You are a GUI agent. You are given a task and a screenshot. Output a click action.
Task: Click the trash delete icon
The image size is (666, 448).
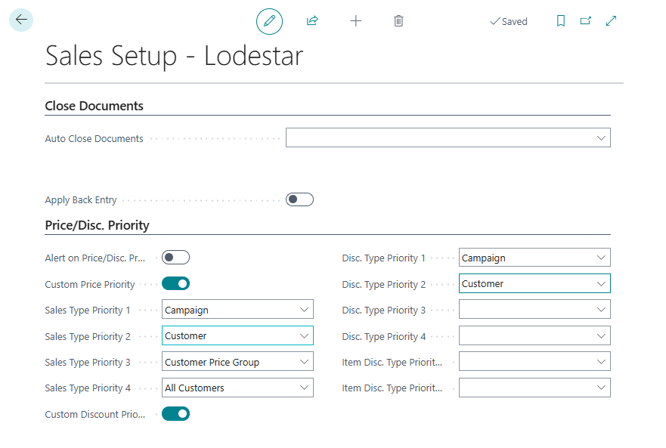[x=398, y=21]
